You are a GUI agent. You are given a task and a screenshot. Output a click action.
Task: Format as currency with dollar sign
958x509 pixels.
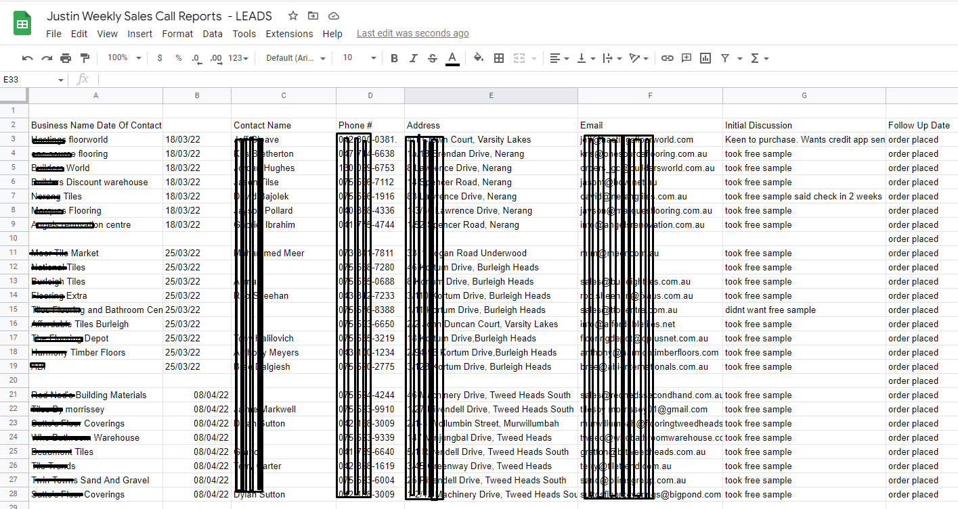pos(160,58)
